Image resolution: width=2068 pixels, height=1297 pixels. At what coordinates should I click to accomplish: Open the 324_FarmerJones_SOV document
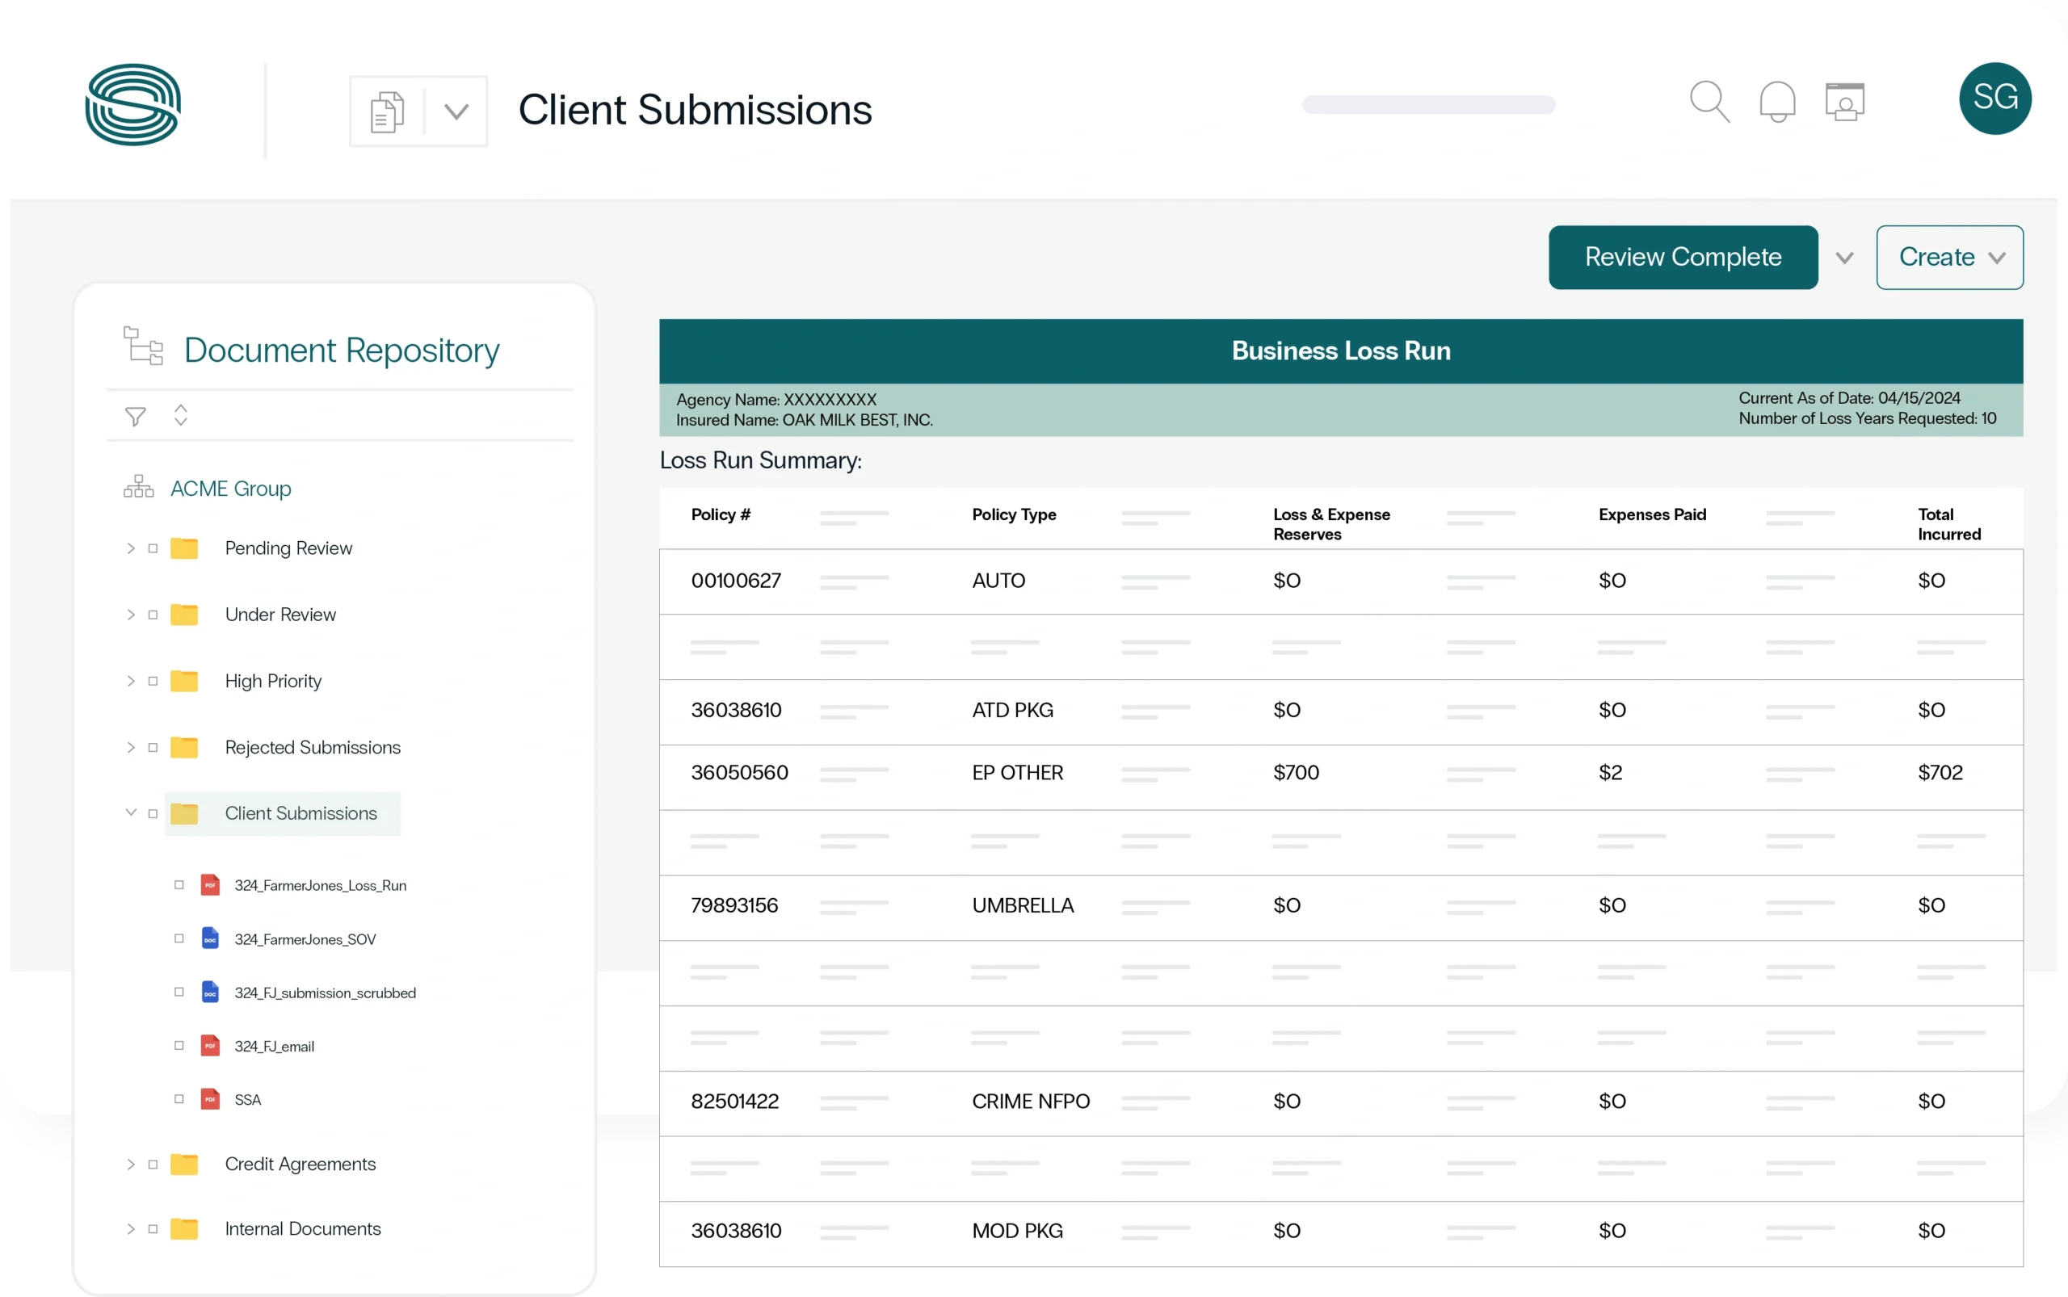(305, 939)
